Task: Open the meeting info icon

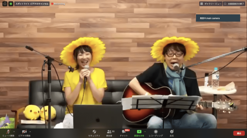Action: 5,4
